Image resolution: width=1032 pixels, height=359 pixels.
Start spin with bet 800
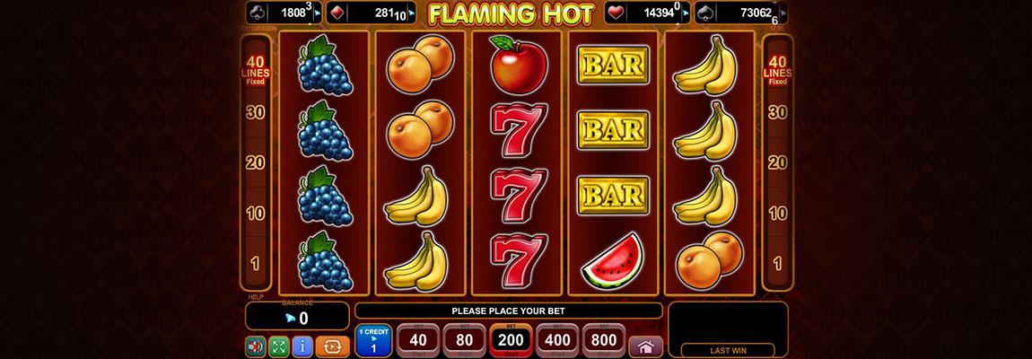tap(604, 340)
